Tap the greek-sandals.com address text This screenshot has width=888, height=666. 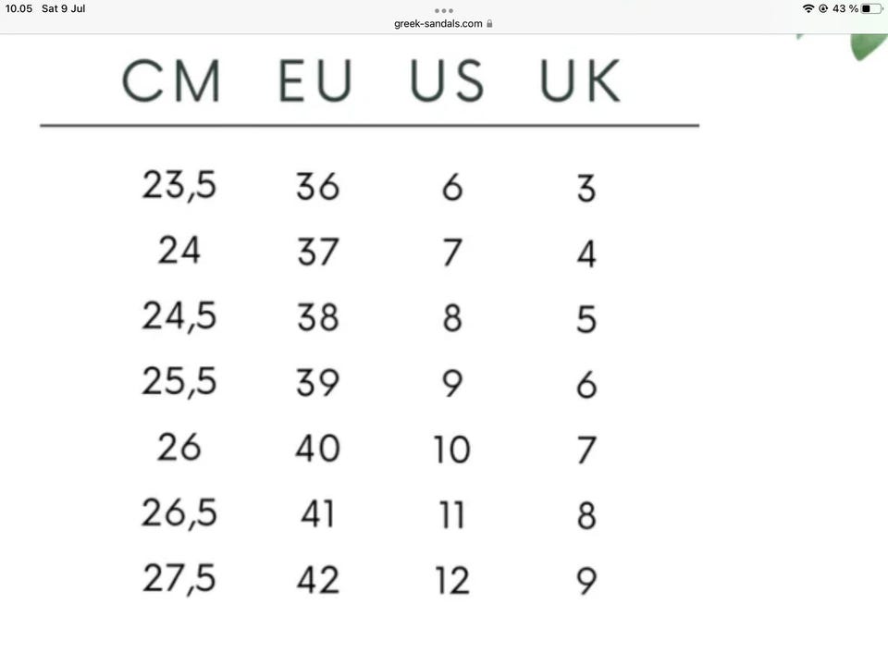pyautogui.click(x=438, y=24)
